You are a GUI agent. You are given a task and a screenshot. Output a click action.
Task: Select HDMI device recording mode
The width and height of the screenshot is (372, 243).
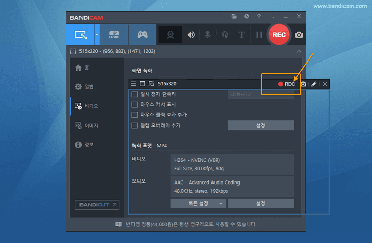[114, 35]
